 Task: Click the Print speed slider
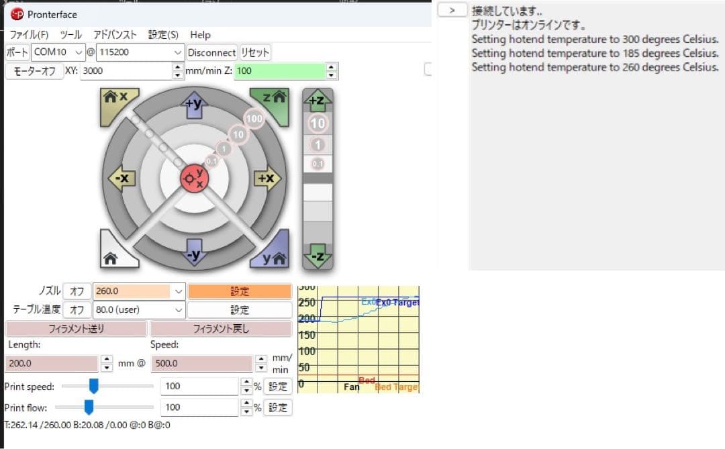(94, 386)
